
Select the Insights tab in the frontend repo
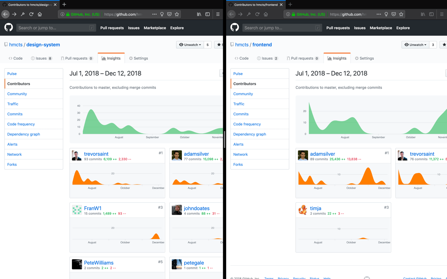tap(337, 58)
